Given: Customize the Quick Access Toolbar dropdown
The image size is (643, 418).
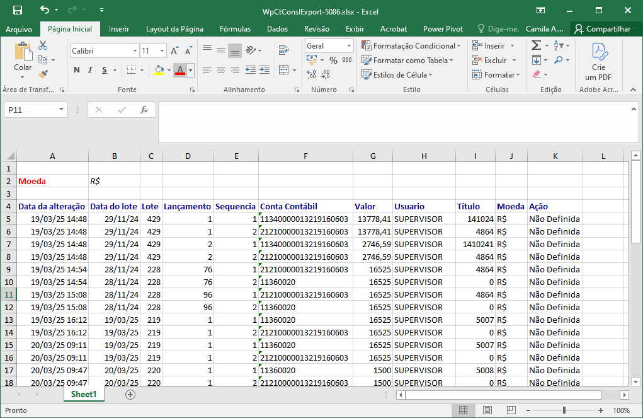Looking at the screenshot, I should point(101,10).
